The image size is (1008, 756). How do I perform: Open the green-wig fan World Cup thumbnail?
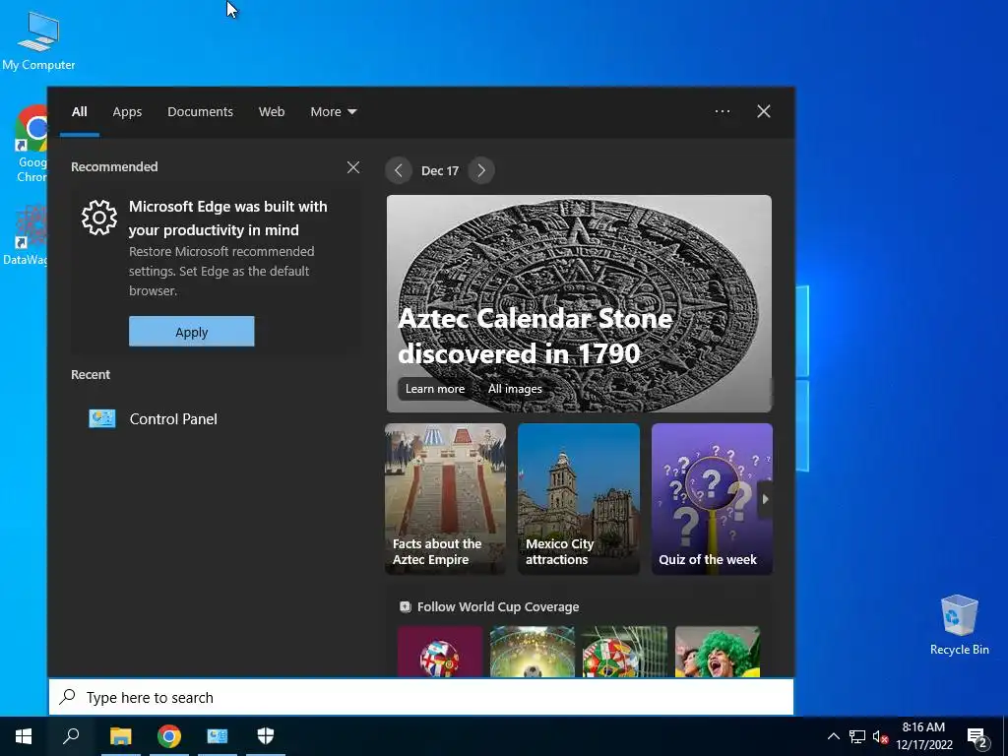coord(718,652)
